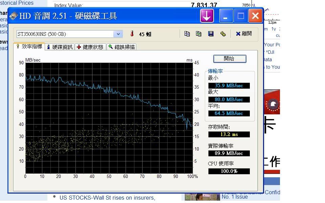
Task: Click the purple down-arrow title bar button
Action: pyautogui.click(x=207, y=16)
